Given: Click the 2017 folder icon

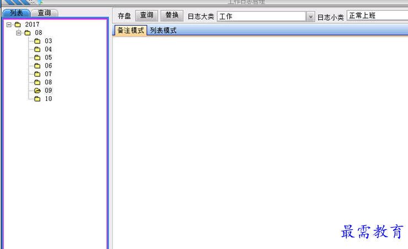Looking at the screenshot, I should pos(18,25).
